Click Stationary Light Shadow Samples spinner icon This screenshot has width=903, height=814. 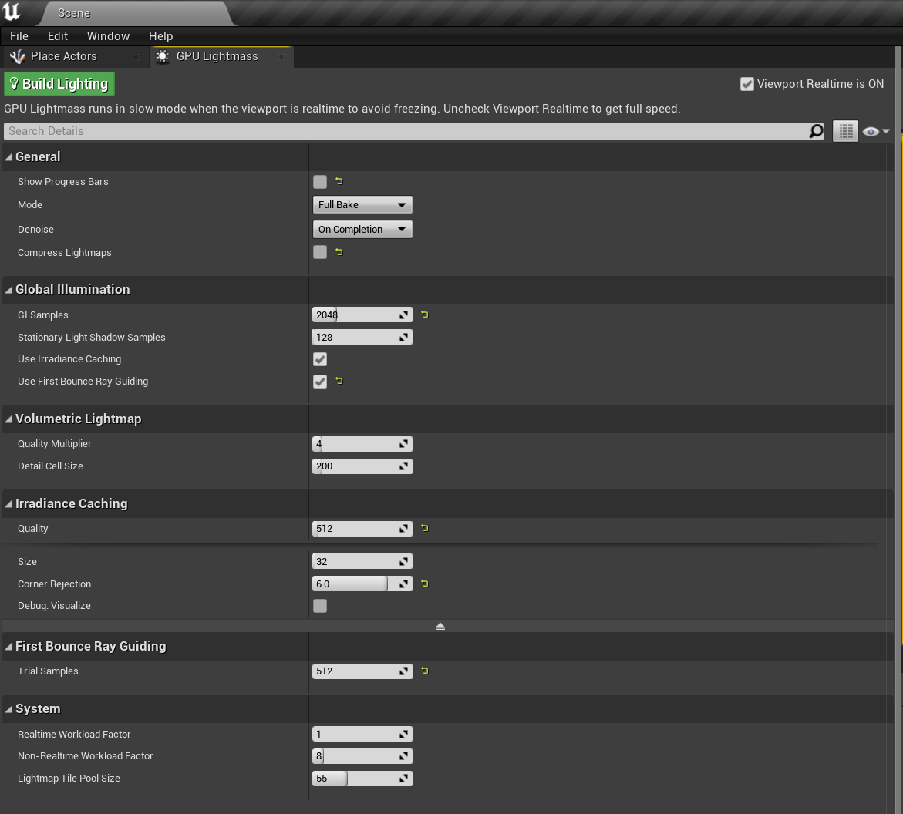tap(404, 338)
